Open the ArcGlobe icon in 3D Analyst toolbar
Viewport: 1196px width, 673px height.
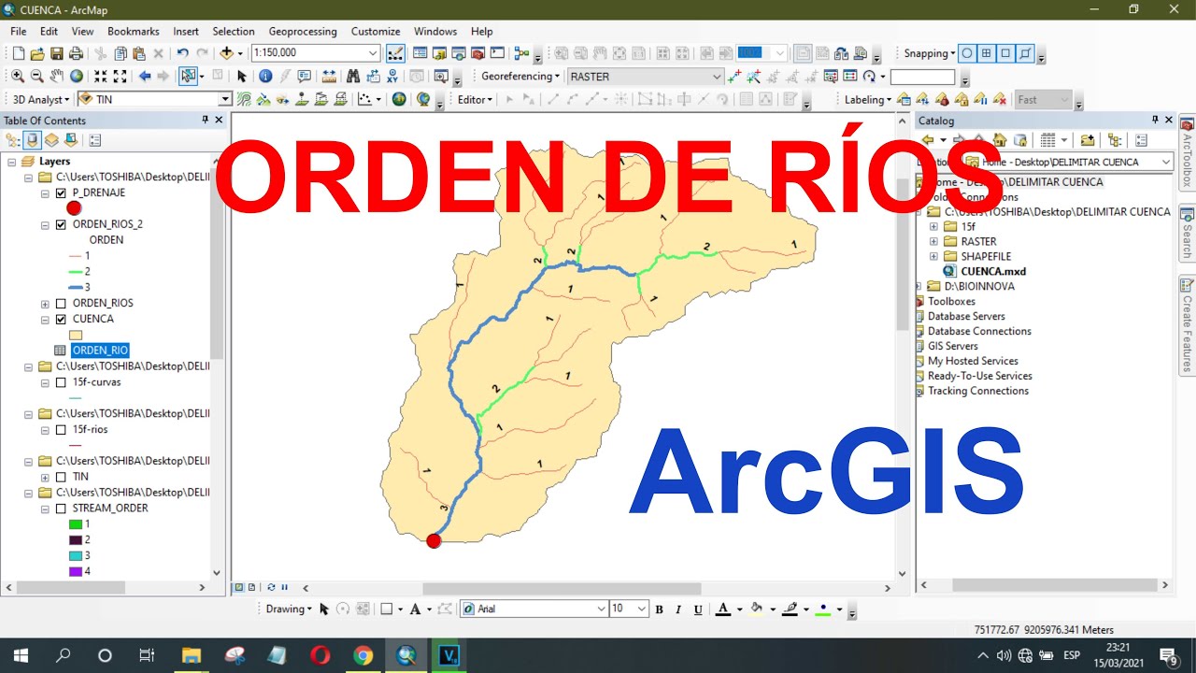(x=423, y=99)
